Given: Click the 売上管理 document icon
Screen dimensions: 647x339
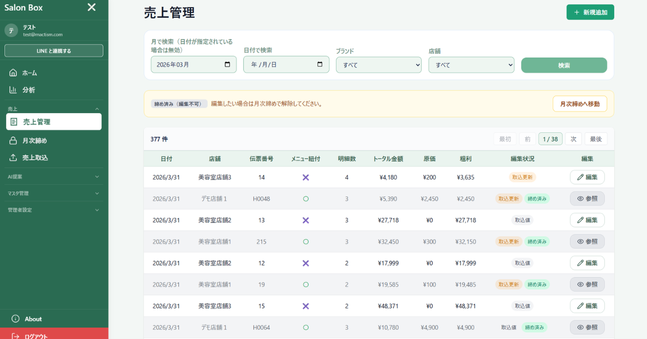Looking at the screenshot, I should click(x=13, y=121).
